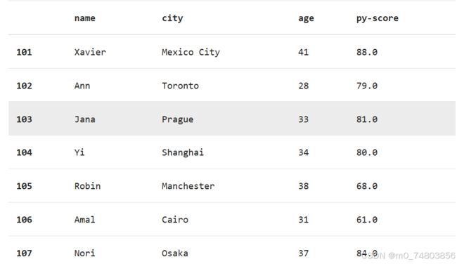Click the py-score column header
Screen dimensions: 457x264
pos(378,19)
